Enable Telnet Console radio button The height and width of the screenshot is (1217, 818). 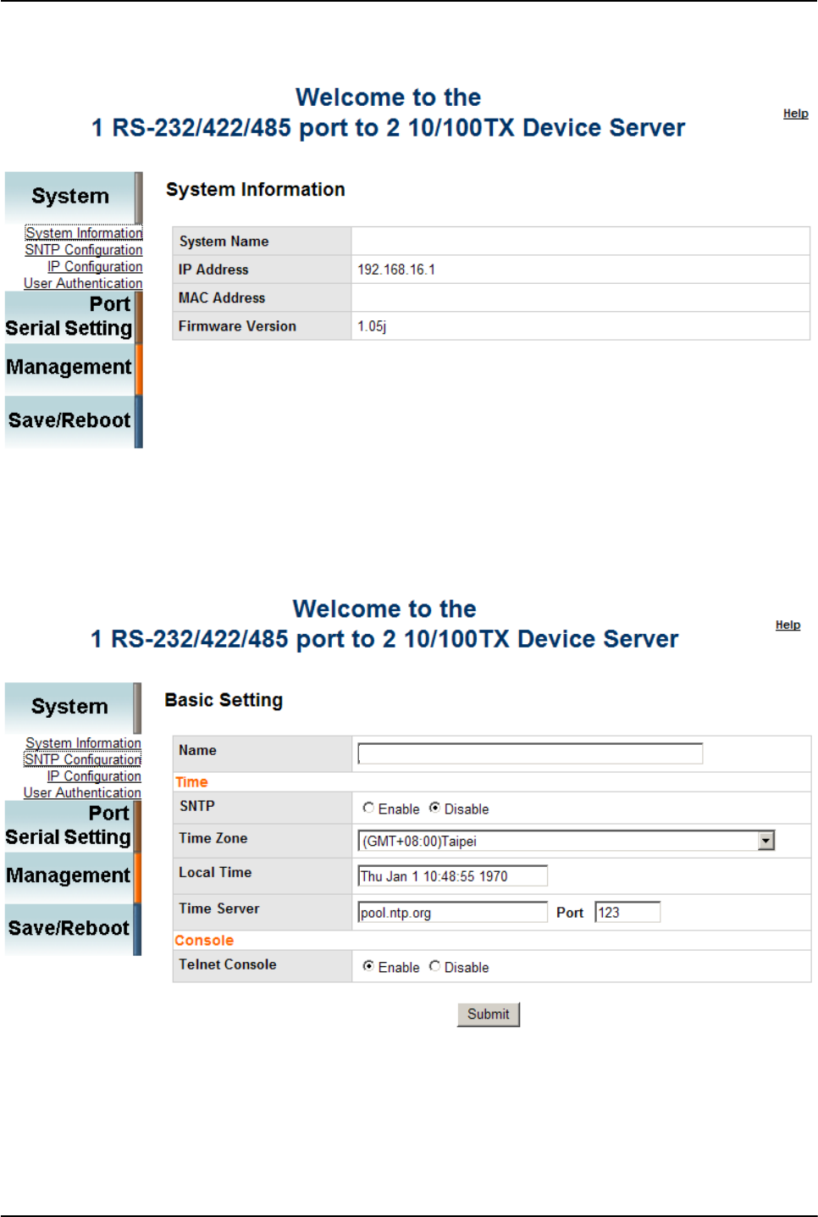tap(368, 966)
